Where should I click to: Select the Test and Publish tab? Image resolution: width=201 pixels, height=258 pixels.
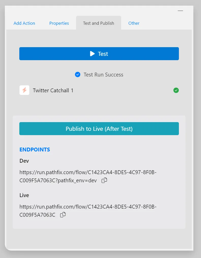pos(99,23)
